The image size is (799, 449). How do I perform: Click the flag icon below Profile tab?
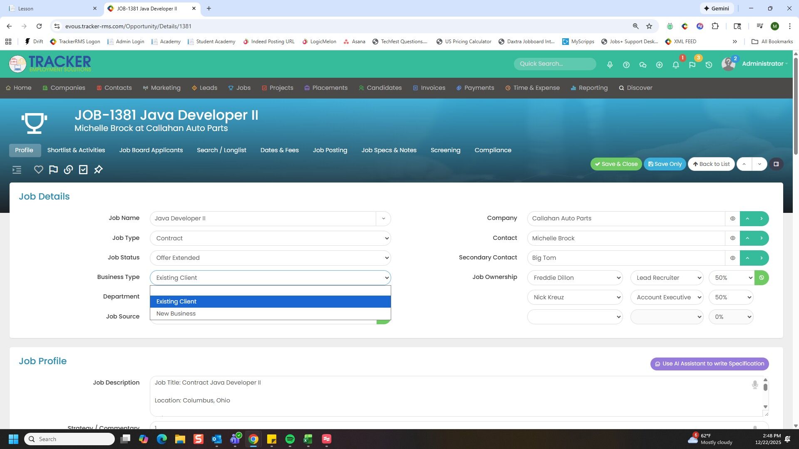[53, 170]
